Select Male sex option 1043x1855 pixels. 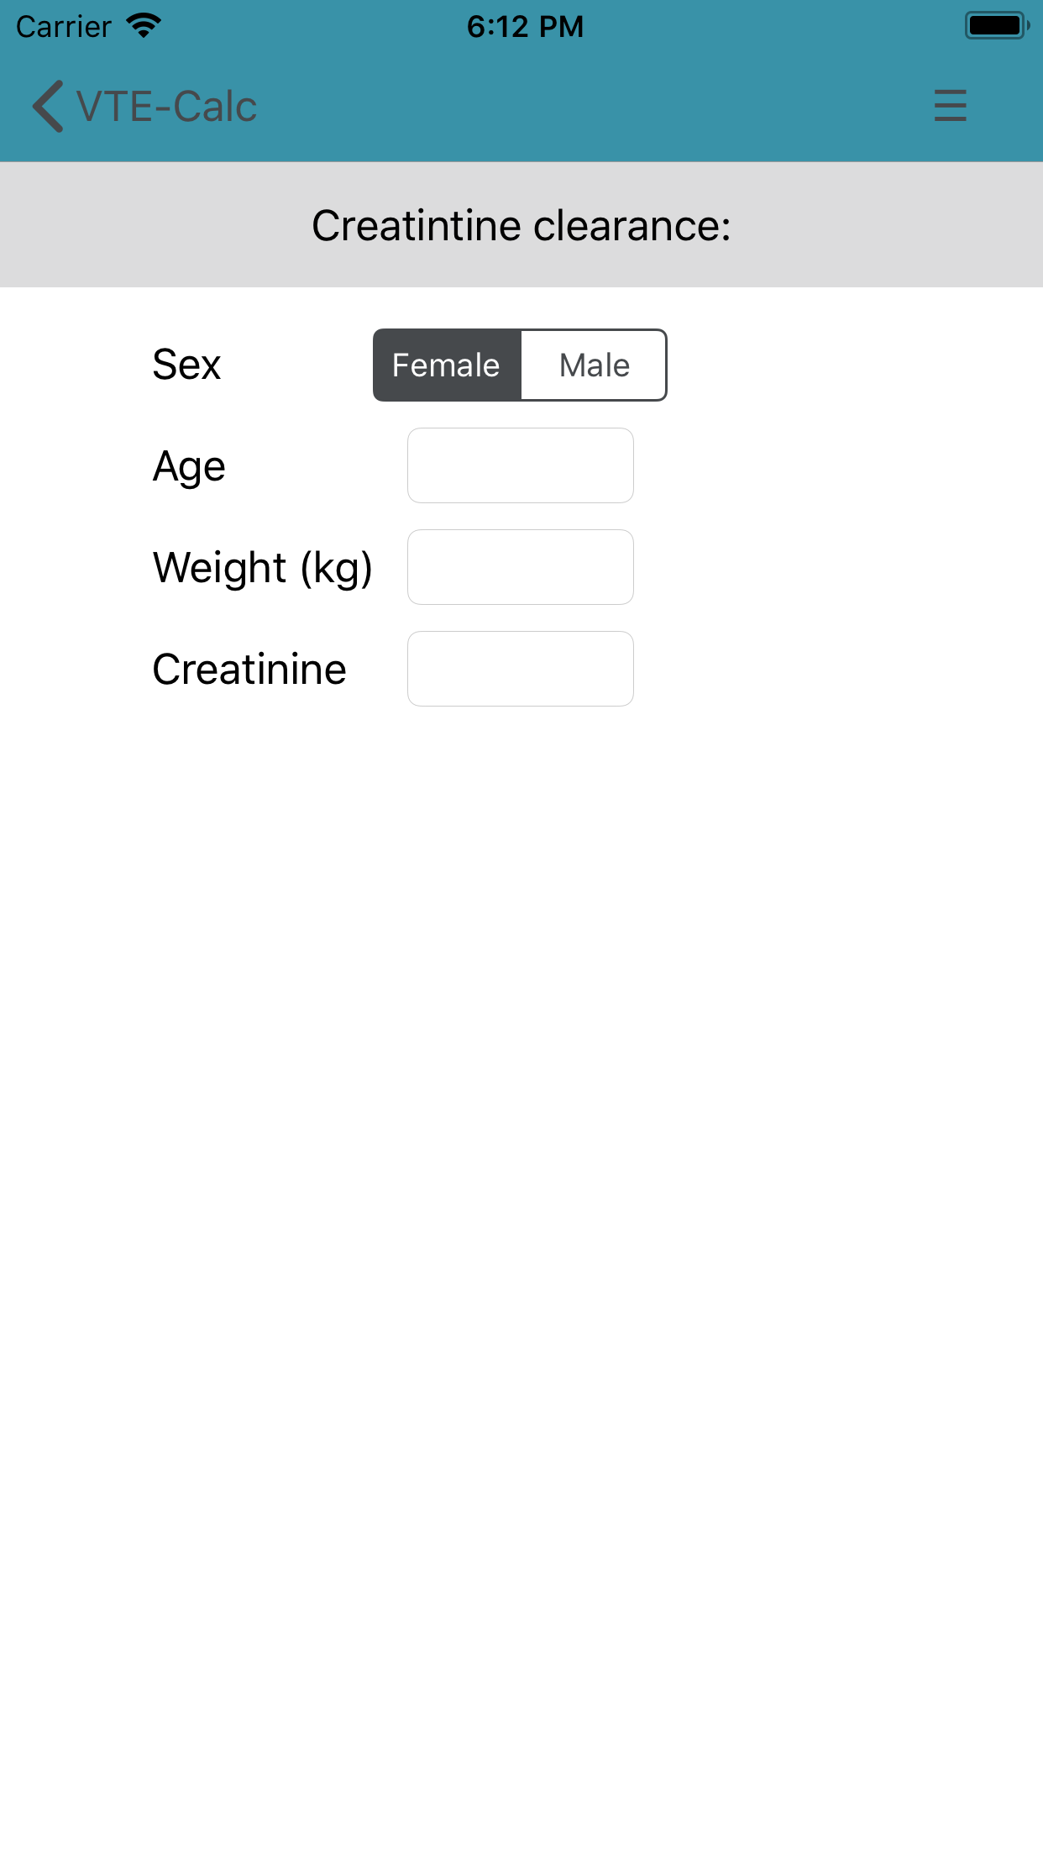[594, 365]
